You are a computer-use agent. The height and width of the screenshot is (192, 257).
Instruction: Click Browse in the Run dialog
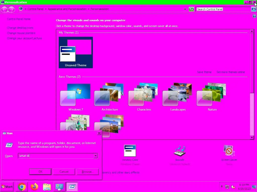point(88,171)
